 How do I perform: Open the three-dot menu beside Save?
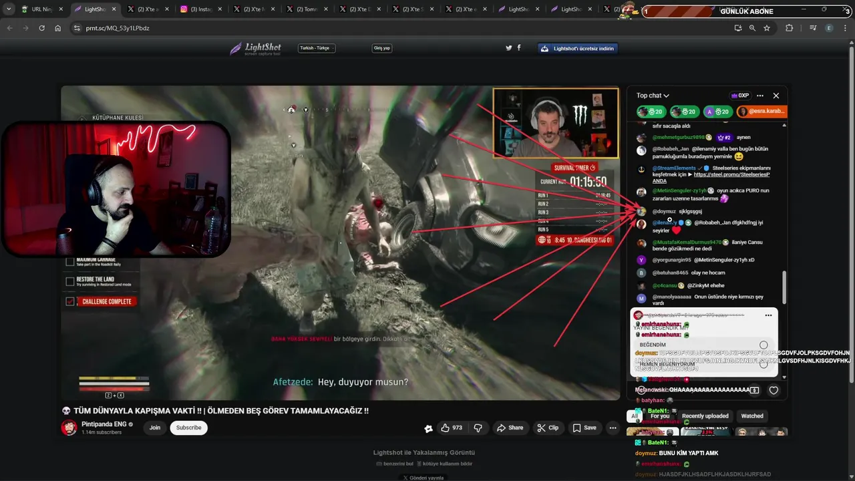pyautogui.click(x=613, y=428)
